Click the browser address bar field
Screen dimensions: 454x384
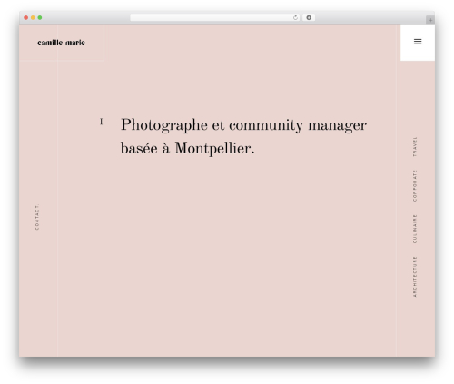point(215,18)
